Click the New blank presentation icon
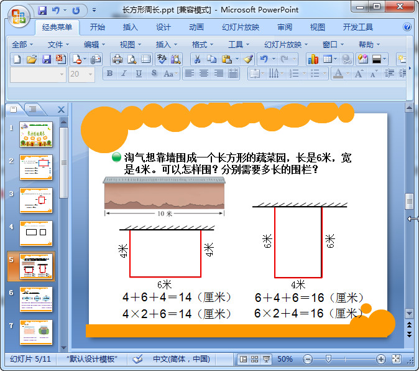Image resolution: width=419 pixels, height=371 pixels. coord(17,59)
